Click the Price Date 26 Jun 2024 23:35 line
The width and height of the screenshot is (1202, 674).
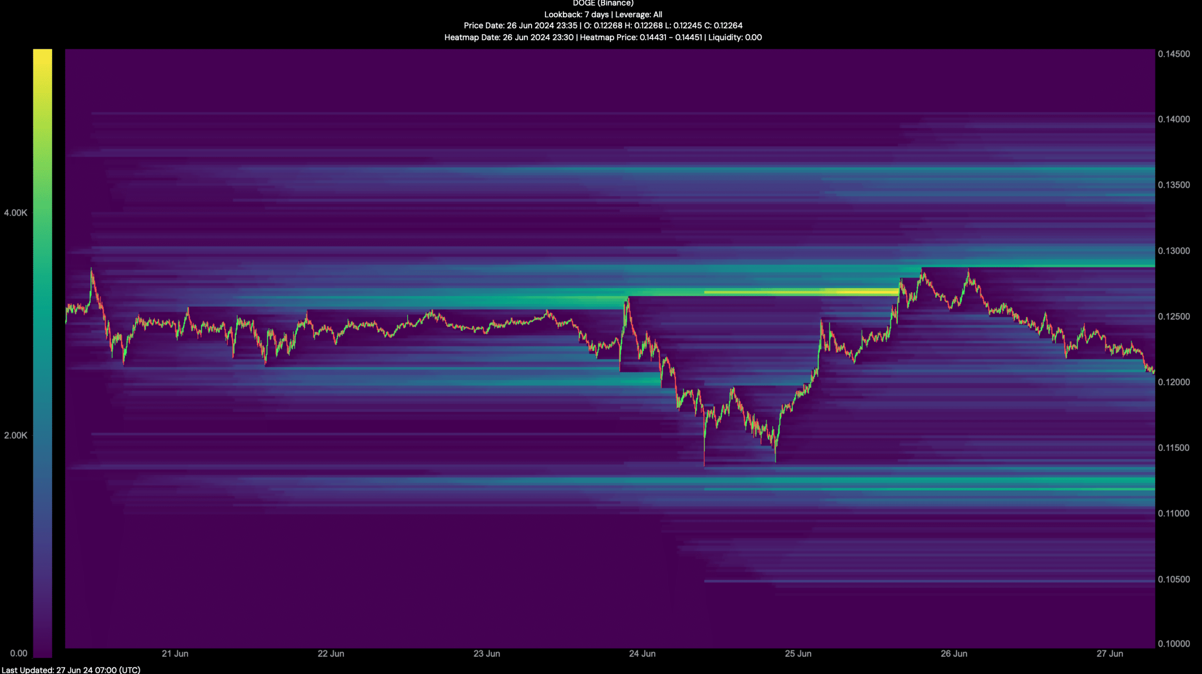[603, 26]
